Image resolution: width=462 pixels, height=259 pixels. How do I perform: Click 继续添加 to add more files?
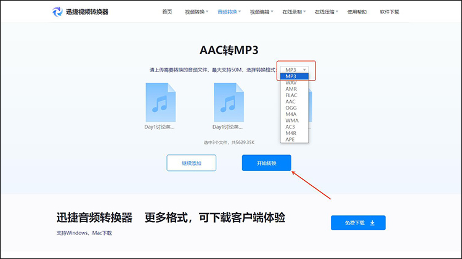[x=191, y=163]
